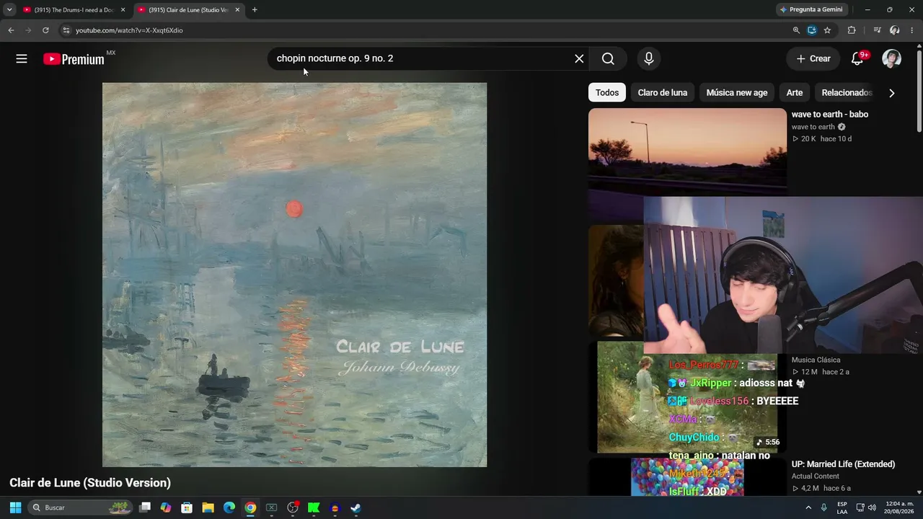Screen dimensions: 923x519
Task: Open the Actual Content channel
Action: [x=816, y=476]
